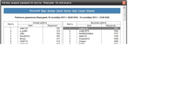Click result value 1700
The height and width of the screenshot is (100, 177).
pos(116,36)
